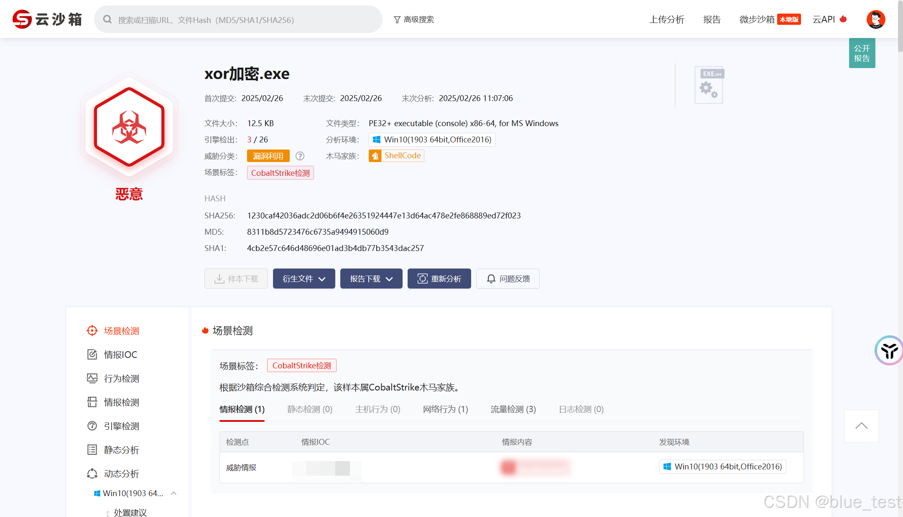The image size is (903, 517).
Task: Click the 云沙箱 logo
Action: [x=47, y=19]
